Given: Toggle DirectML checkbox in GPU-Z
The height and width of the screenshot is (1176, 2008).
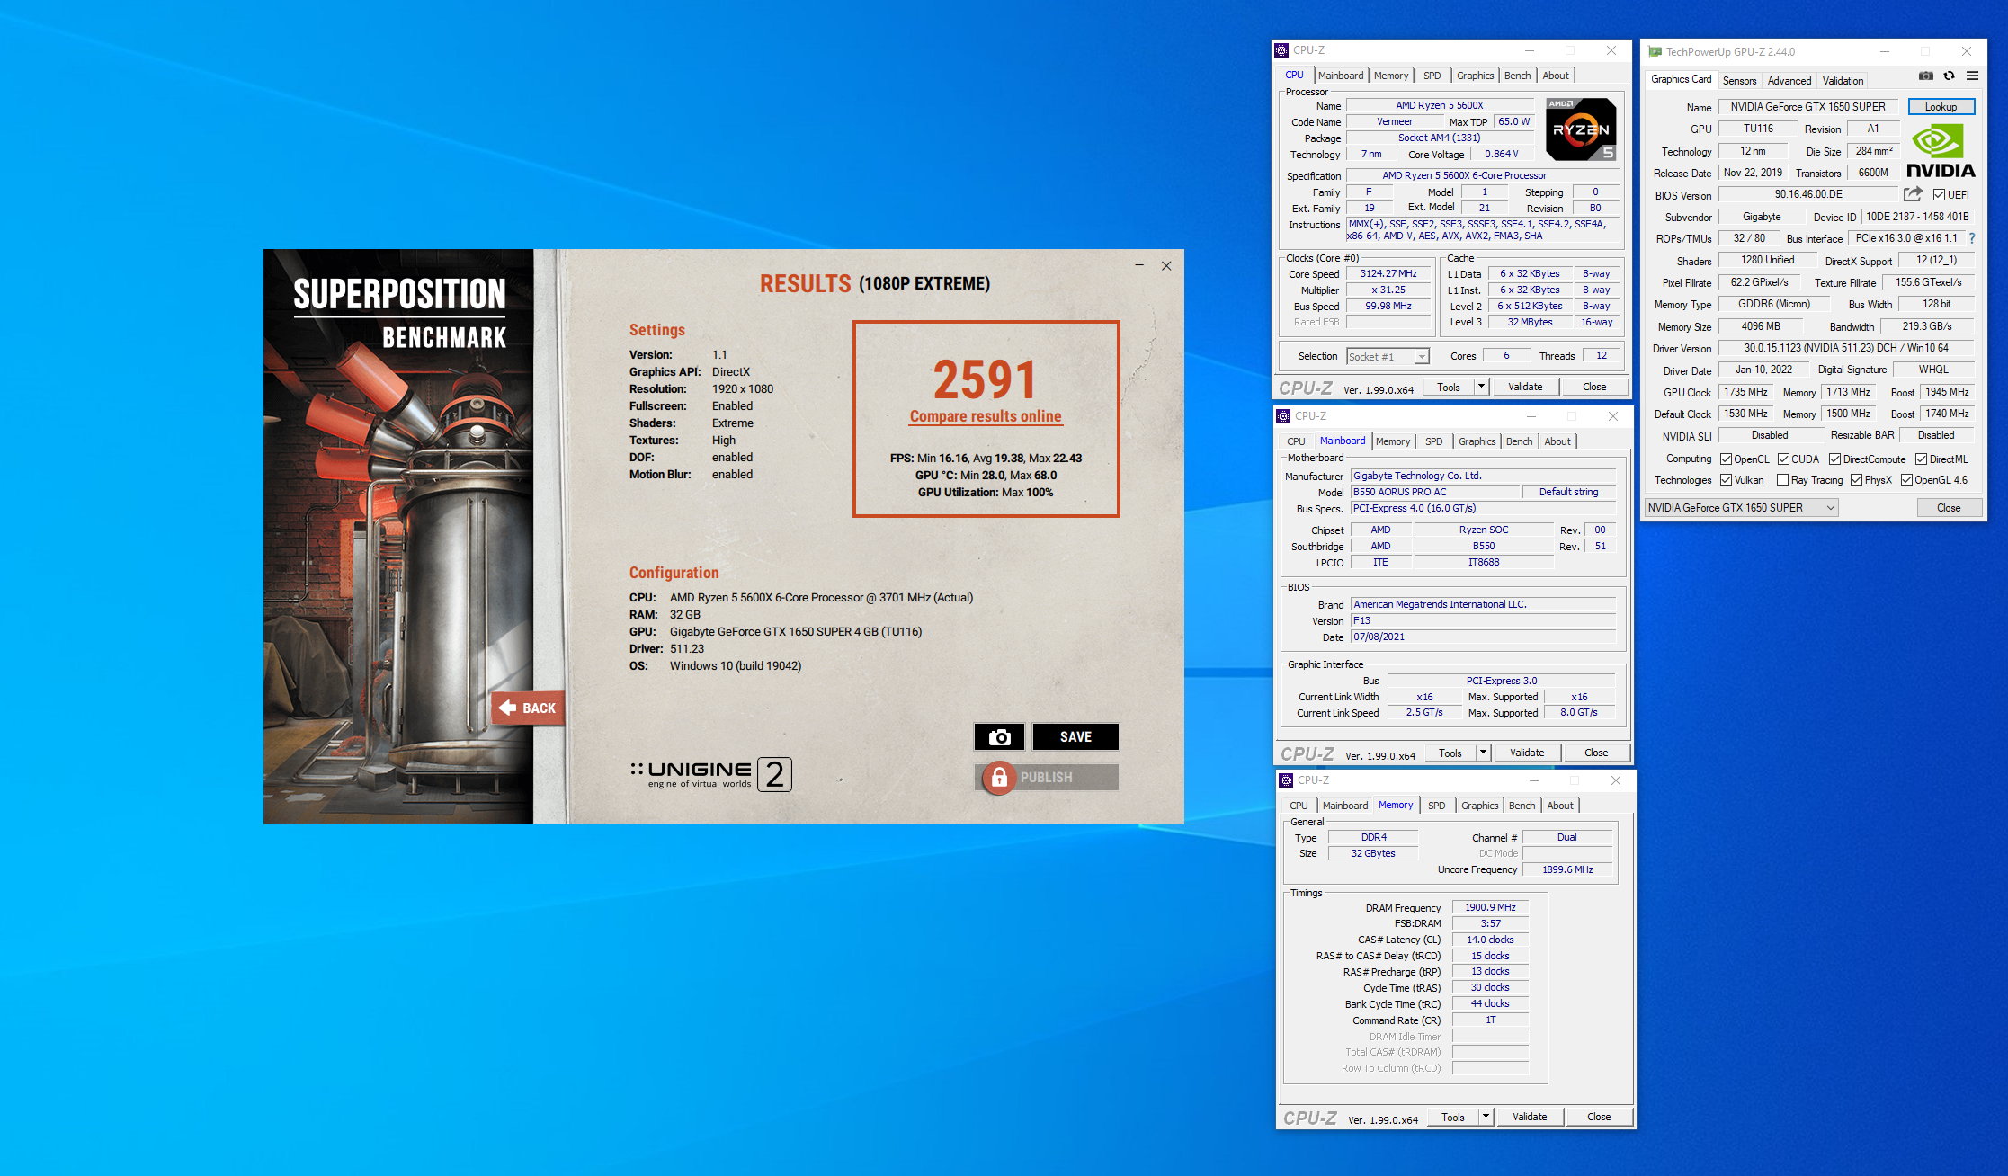Looking at the screenshot, I should click(x=1921, y=459).
